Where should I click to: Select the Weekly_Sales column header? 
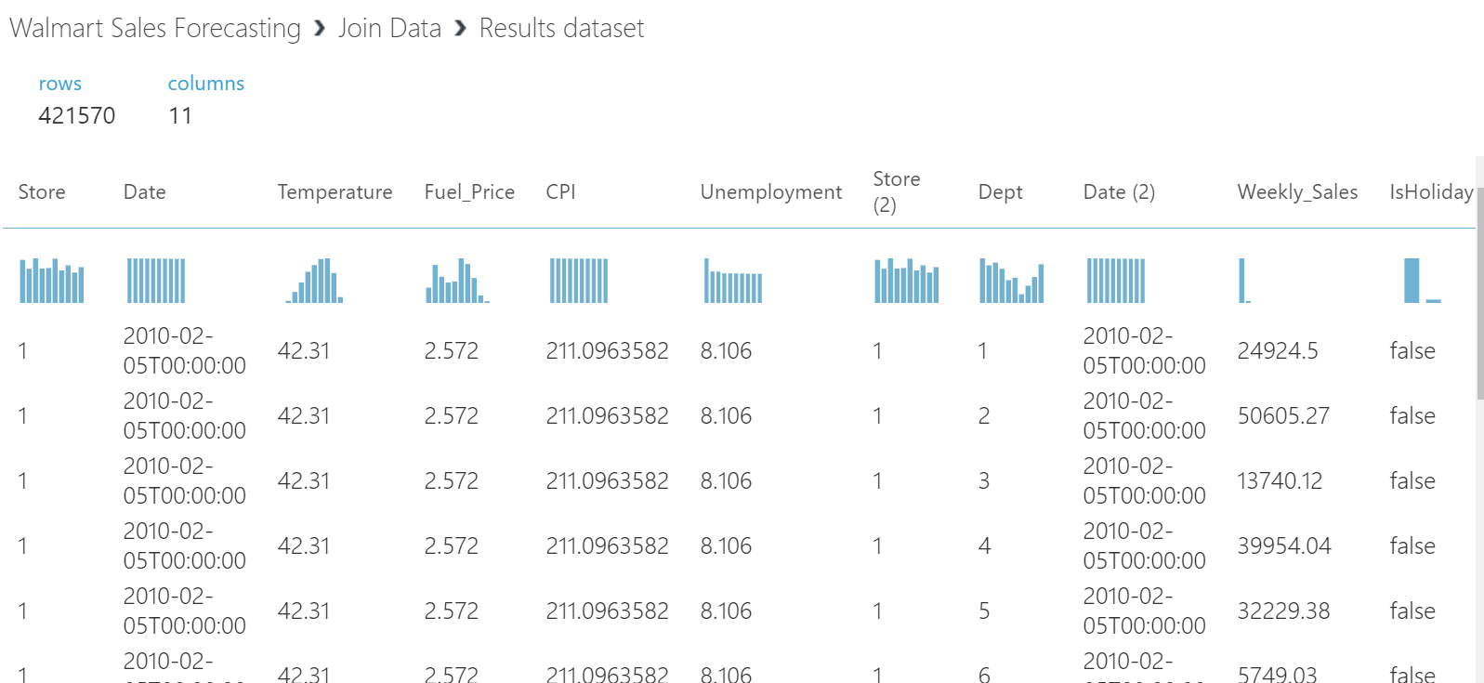pos(1297,192)
